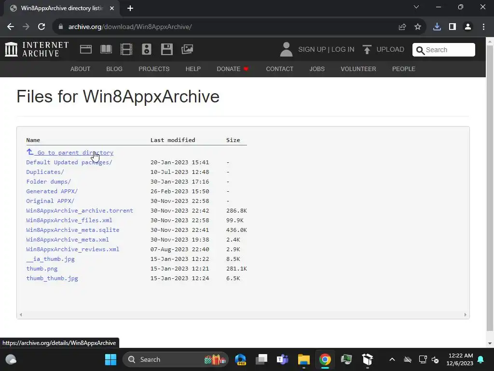Viewport: 494px width, 371px height.
Task: Open notifications bell in taskbar
Action: (x=481, y=359)
